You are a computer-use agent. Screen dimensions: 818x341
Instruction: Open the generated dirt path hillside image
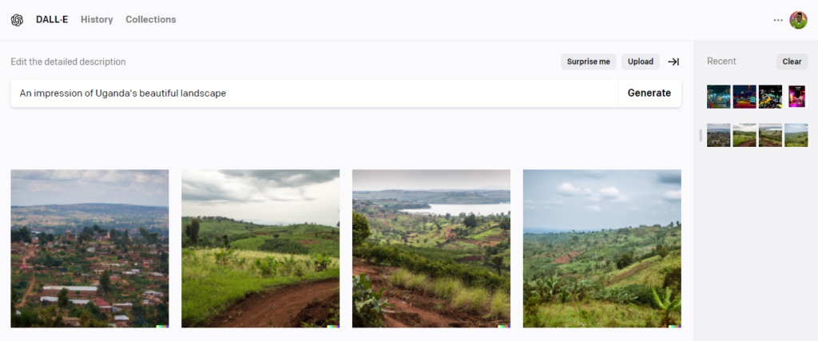[x=260, y=248]
